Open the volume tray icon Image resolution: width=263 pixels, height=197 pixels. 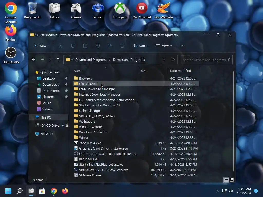(231, 191)
